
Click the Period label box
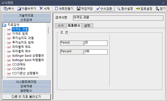click(x=72, y=43)
